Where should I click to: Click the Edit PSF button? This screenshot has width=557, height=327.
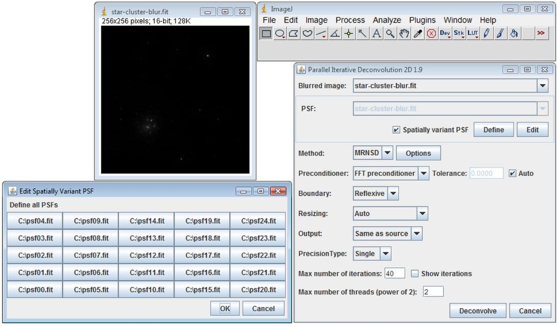click(x=532, y=130)
